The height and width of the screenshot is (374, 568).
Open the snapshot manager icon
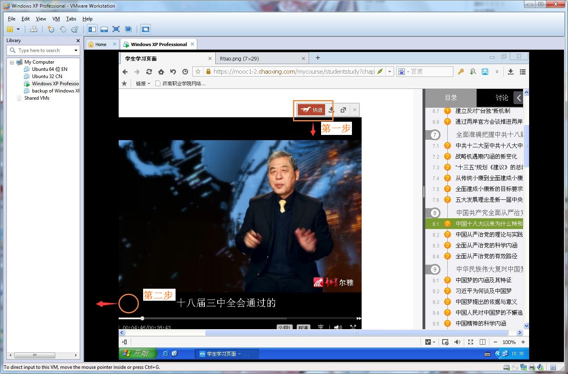75,29
